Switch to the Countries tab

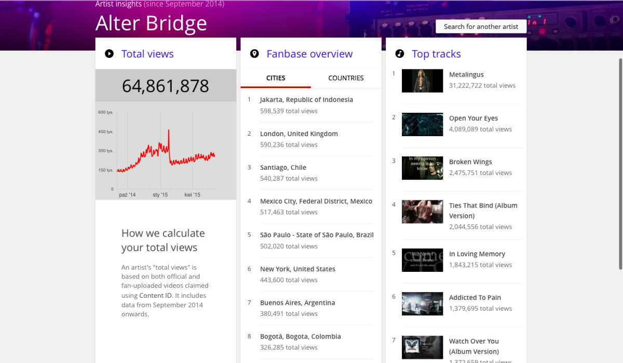pos(346,78)
